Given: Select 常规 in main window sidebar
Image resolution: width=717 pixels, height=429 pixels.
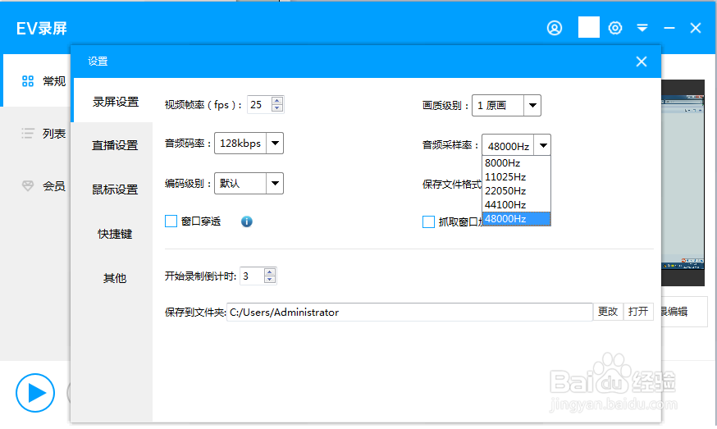Looking at the screenshot, I should point(54,81).
